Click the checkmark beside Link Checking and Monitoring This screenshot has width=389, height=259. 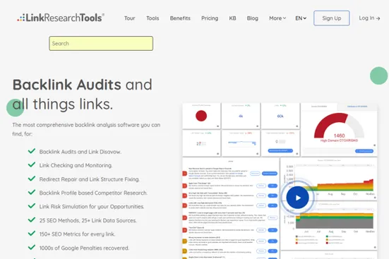point(32,164)
